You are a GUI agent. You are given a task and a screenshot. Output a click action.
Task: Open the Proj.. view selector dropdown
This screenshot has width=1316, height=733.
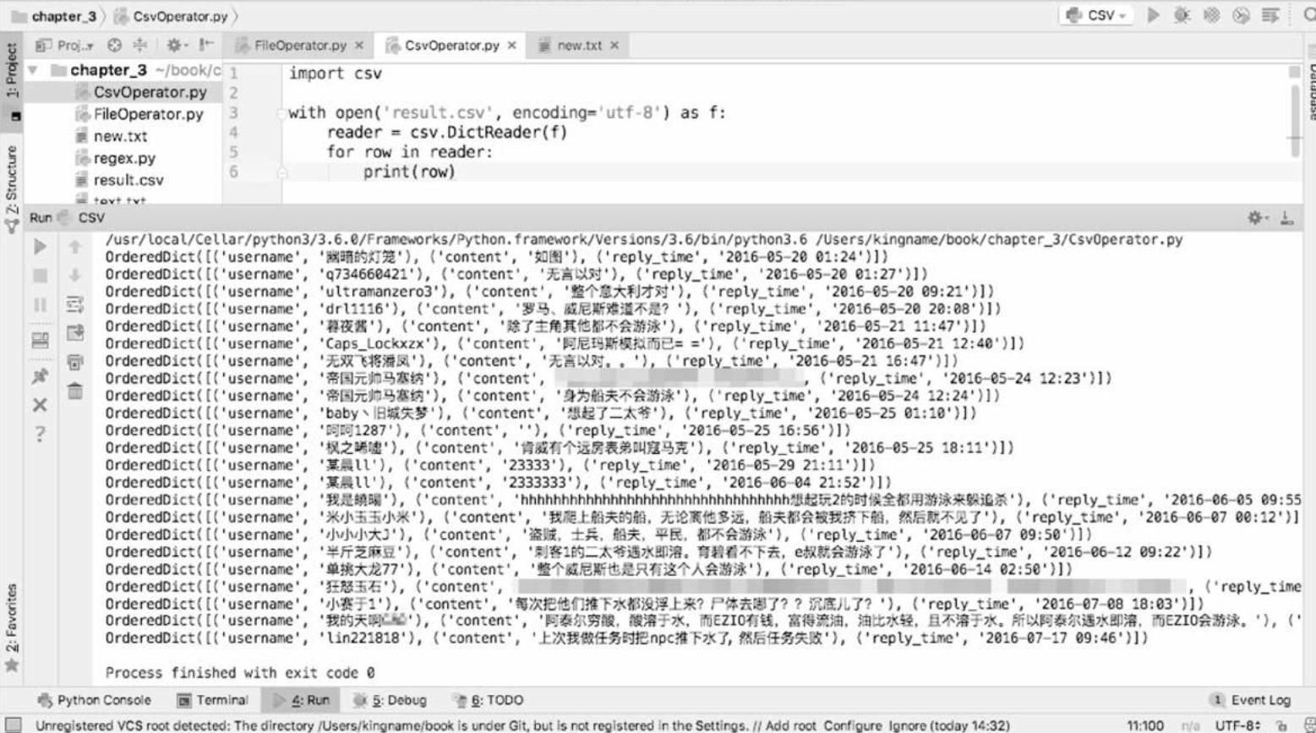pyautogui.click(x=65, y=45)
